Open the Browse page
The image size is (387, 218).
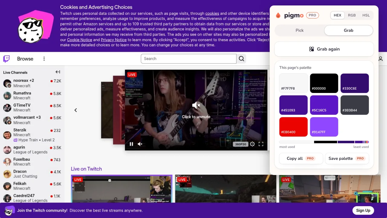(x=25, y=59)
